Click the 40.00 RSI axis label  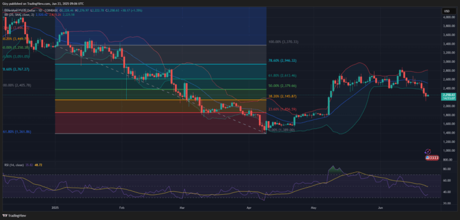tap(447, 192)
